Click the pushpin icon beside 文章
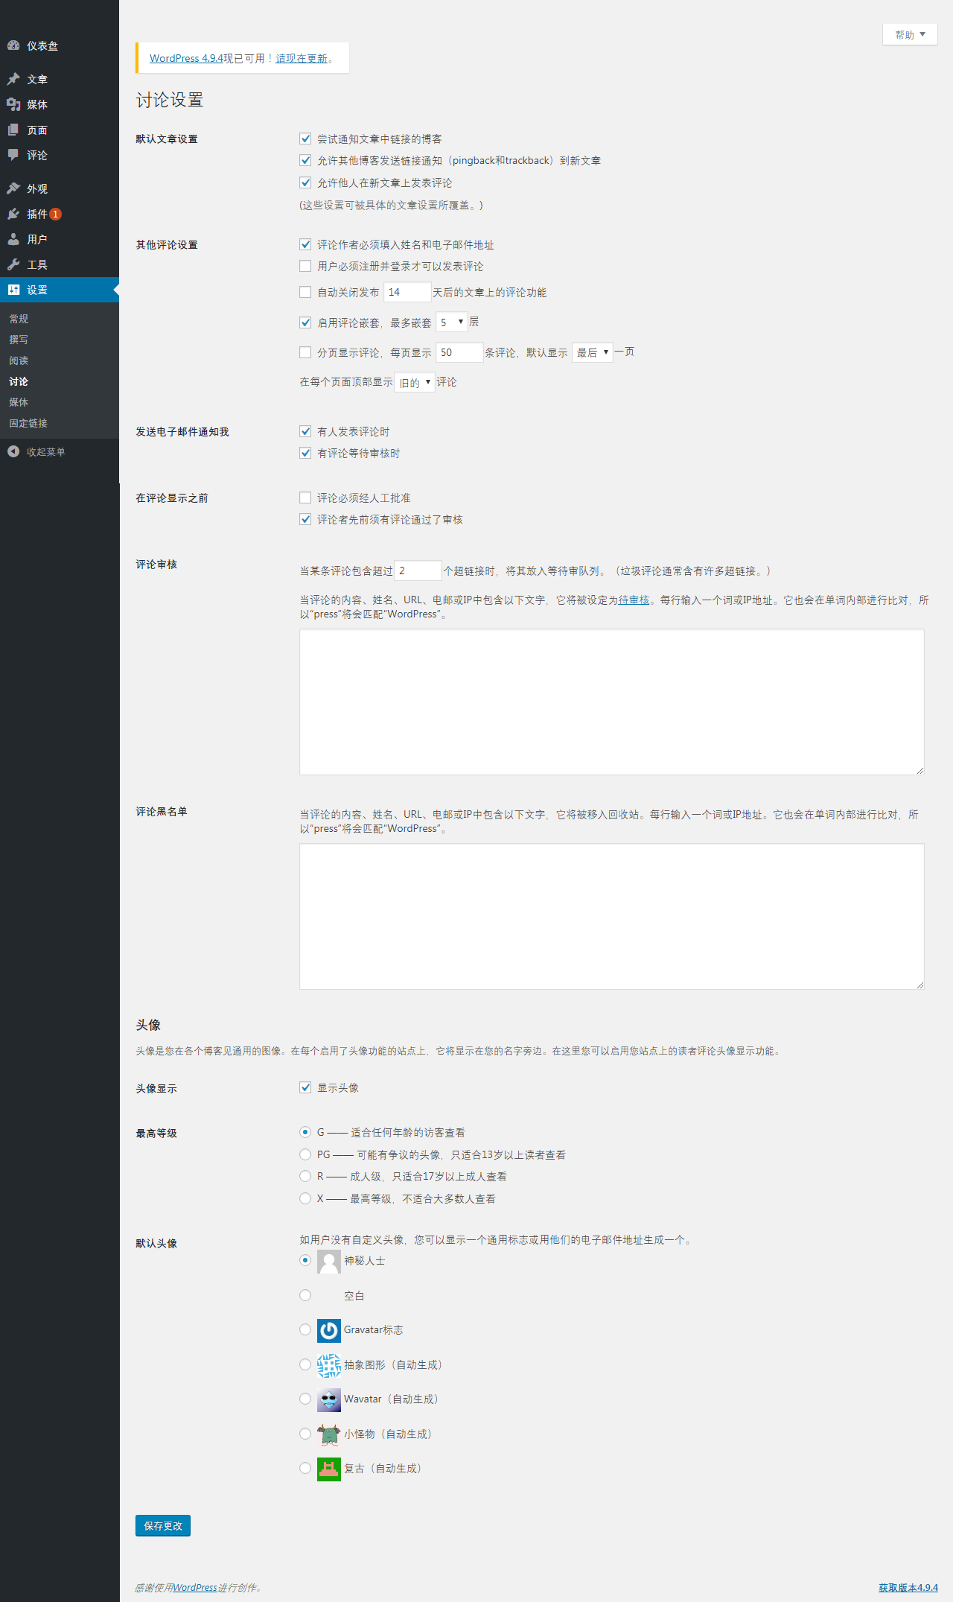This screenshot has width=953, height=1602. (13, 79)
